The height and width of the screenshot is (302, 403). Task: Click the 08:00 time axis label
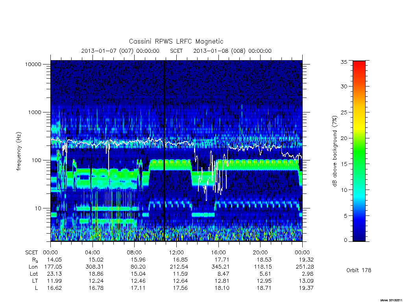[134, 252]
